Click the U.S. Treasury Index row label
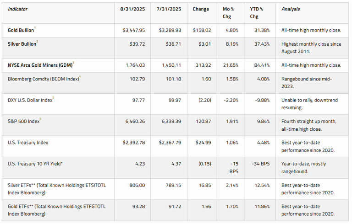Screen dimensions: 352x224 (28, 143)
